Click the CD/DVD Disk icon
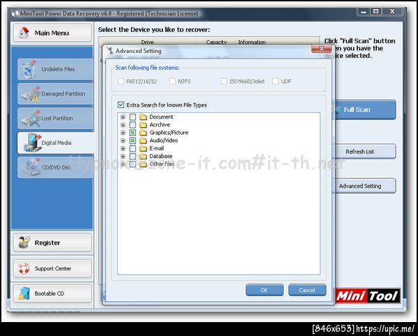418x336 pixels. point(31,167)
